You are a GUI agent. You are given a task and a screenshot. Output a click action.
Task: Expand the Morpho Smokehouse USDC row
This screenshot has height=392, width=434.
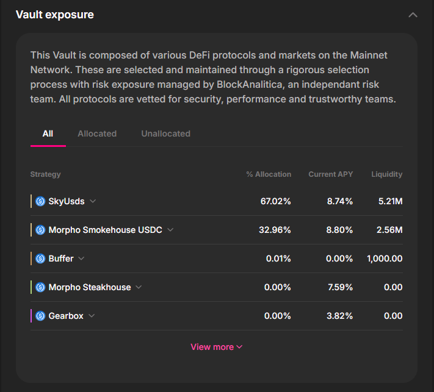(170, 230)
